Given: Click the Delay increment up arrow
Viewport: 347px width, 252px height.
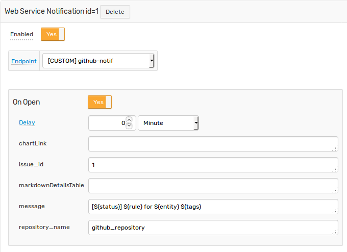Looking at the screenshot, I should [129, 120].
